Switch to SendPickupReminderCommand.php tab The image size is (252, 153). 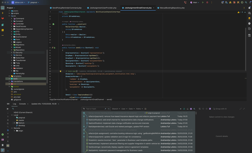click(66, 8)
